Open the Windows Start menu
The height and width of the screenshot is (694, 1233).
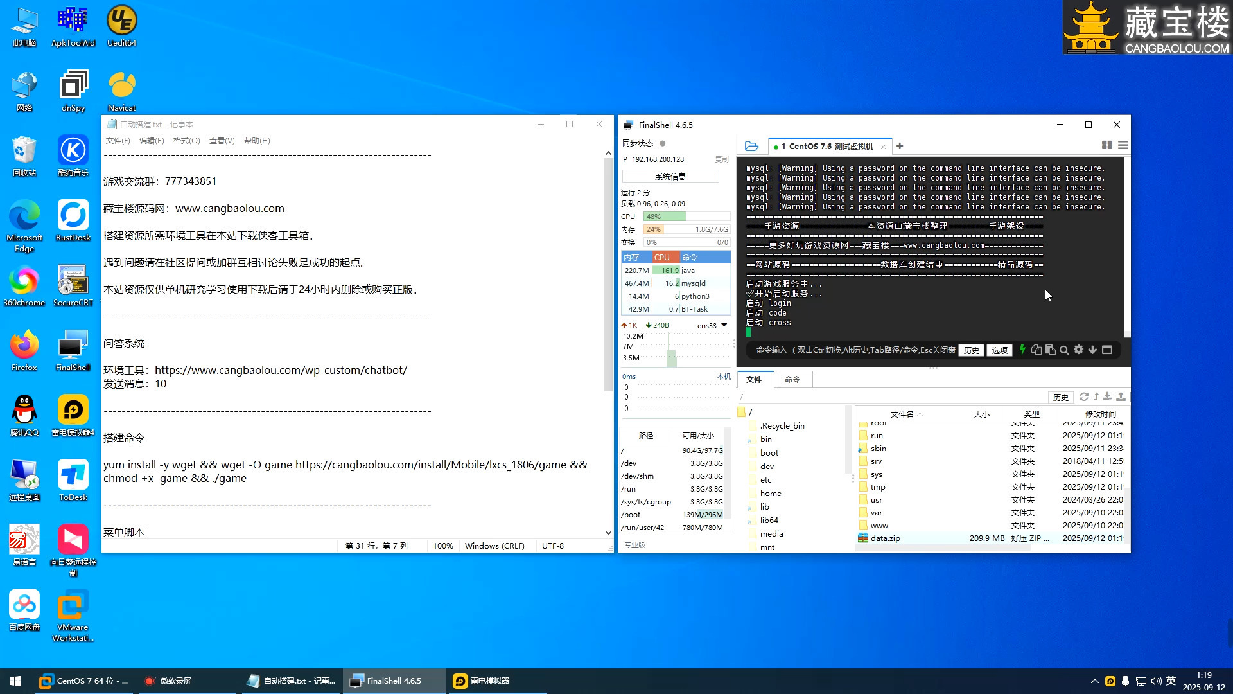(x=15, y=681)
